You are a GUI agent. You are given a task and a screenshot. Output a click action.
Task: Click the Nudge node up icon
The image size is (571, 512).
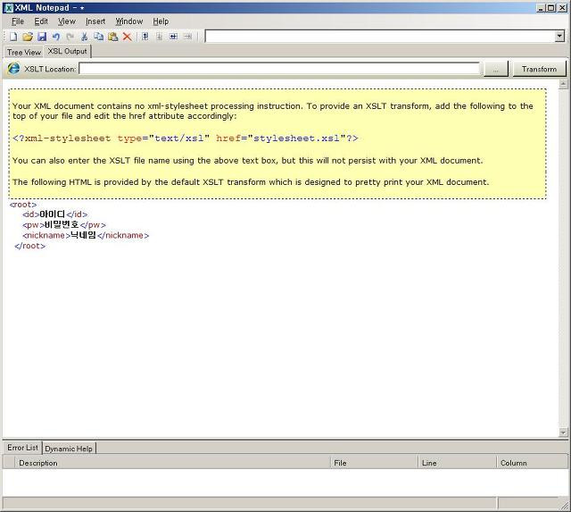pyautogui.click(x=145, y=37)
